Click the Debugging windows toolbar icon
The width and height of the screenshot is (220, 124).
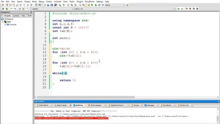[36, 5]
